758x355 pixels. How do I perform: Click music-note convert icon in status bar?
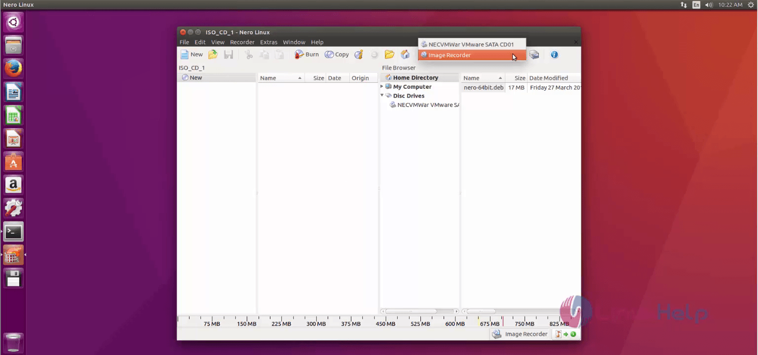(x=566, y=334)
